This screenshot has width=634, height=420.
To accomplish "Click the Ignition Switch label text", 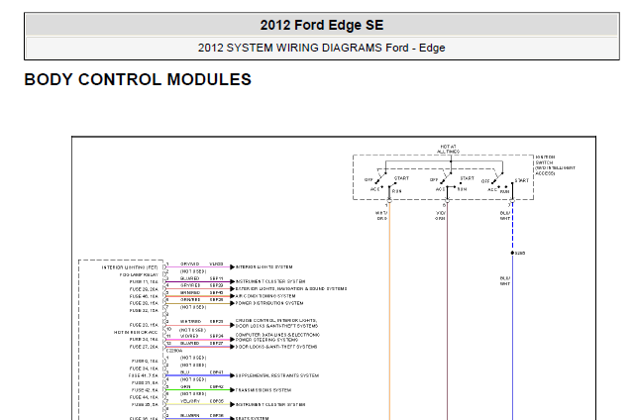I will (x=555, y=164).
